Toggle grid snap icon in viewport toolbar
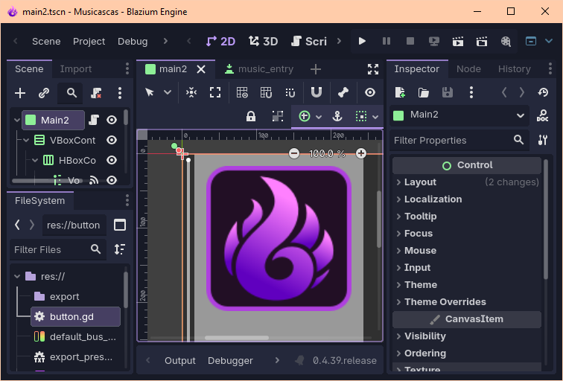The width and height of the screenshot is (563, 381). coord(266,92)
